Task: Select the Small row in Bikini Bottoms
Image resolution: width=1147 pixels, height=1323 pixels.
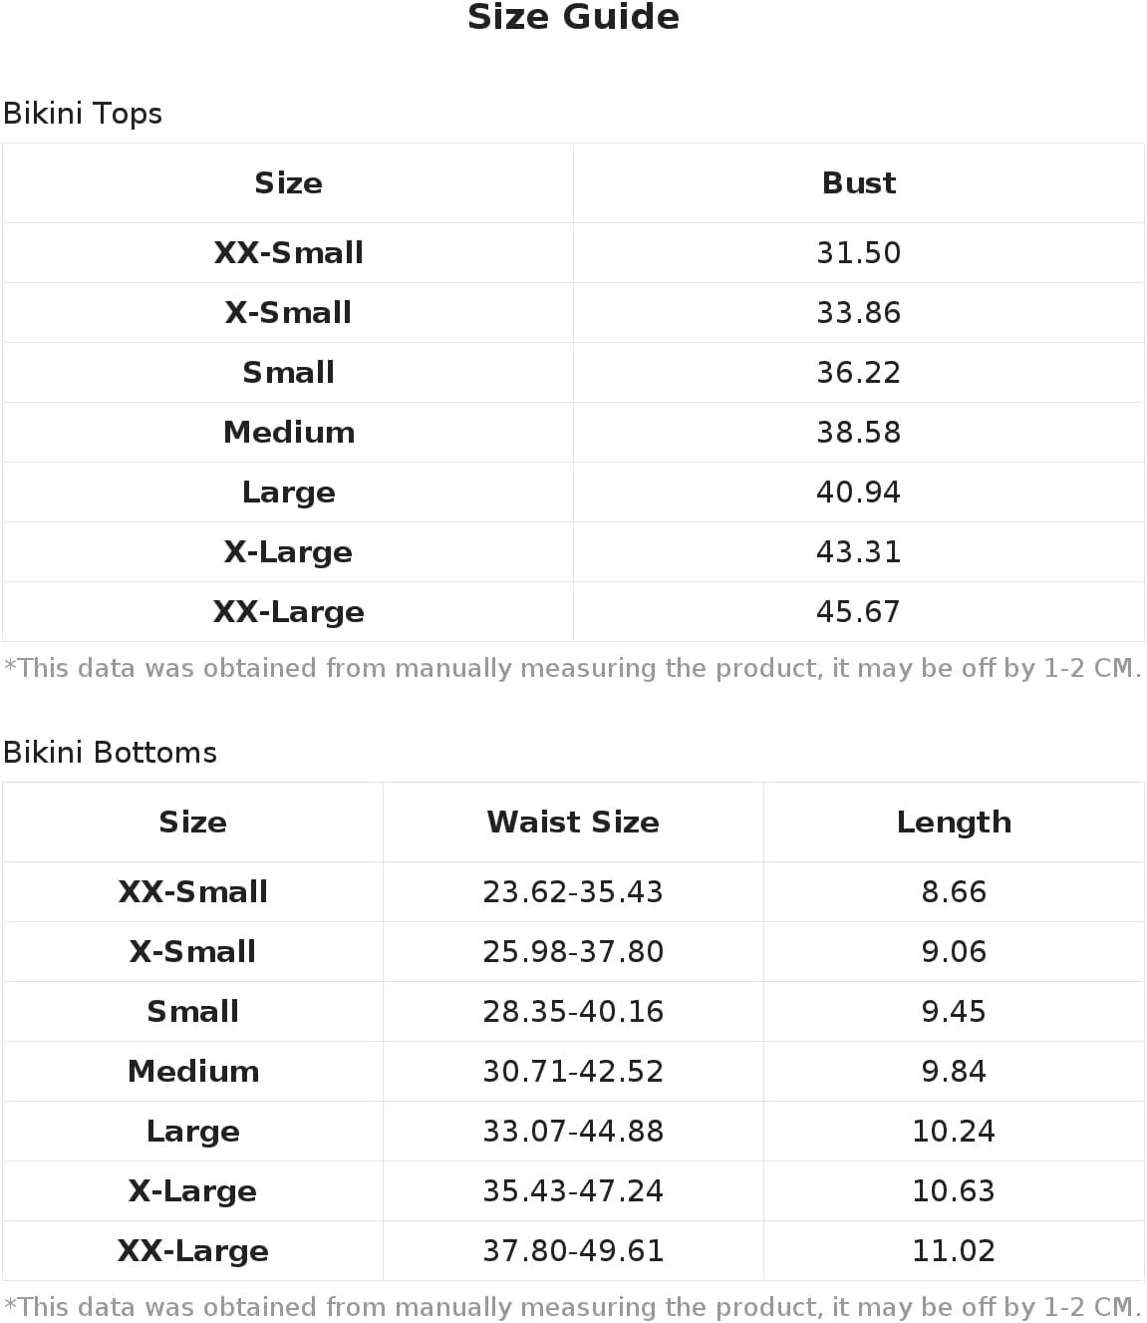Action: tap(573, 1012)
